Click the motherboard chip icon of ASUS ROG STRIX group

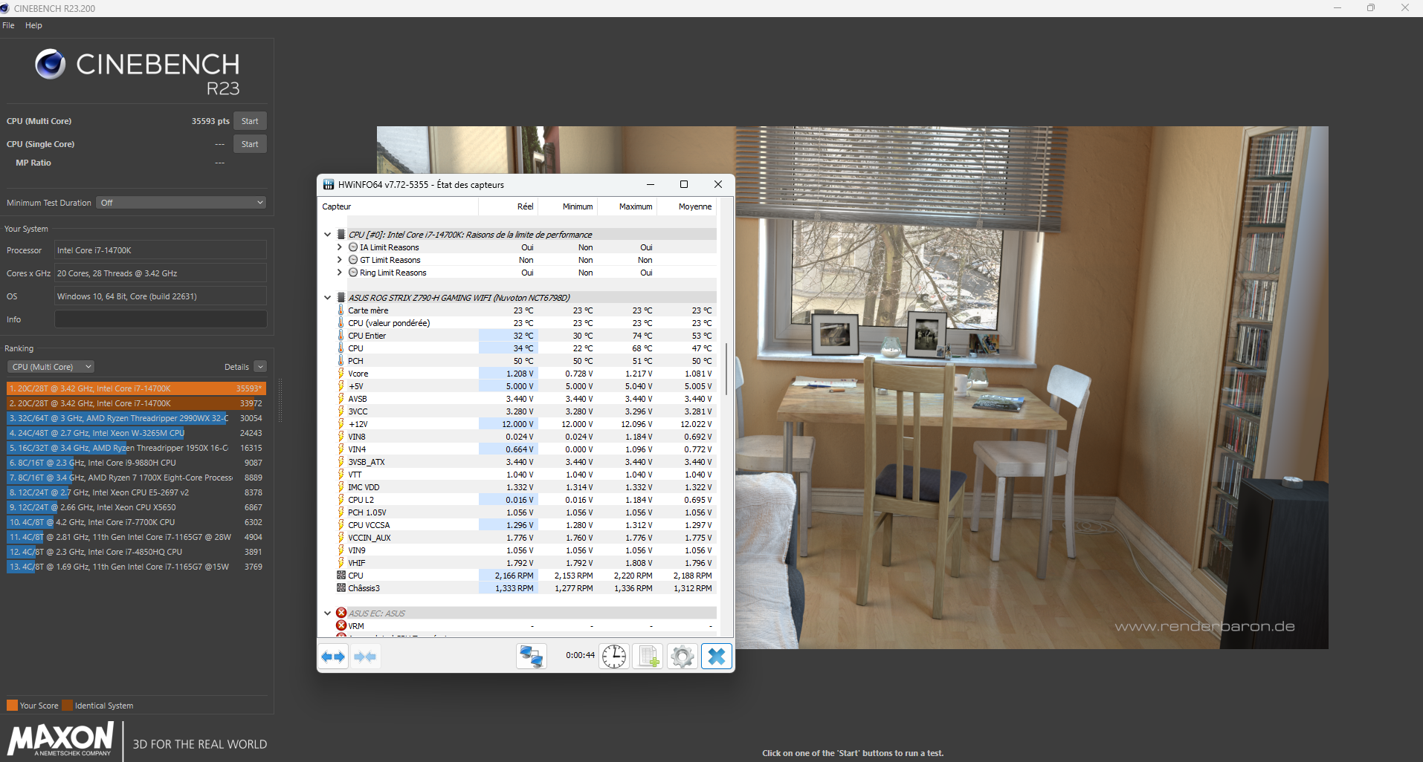tap(341, 298)
